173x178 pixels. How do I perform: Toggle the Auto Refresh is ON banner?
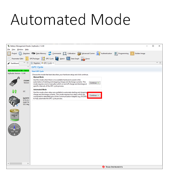coord(18,71)
